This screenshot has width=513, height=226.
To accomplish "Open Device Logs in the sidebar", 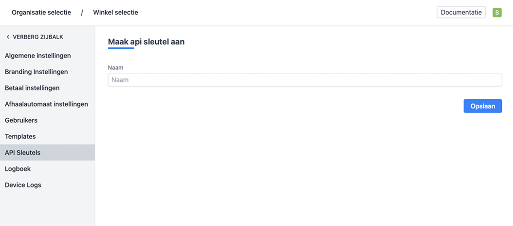I will click(23, 185).
